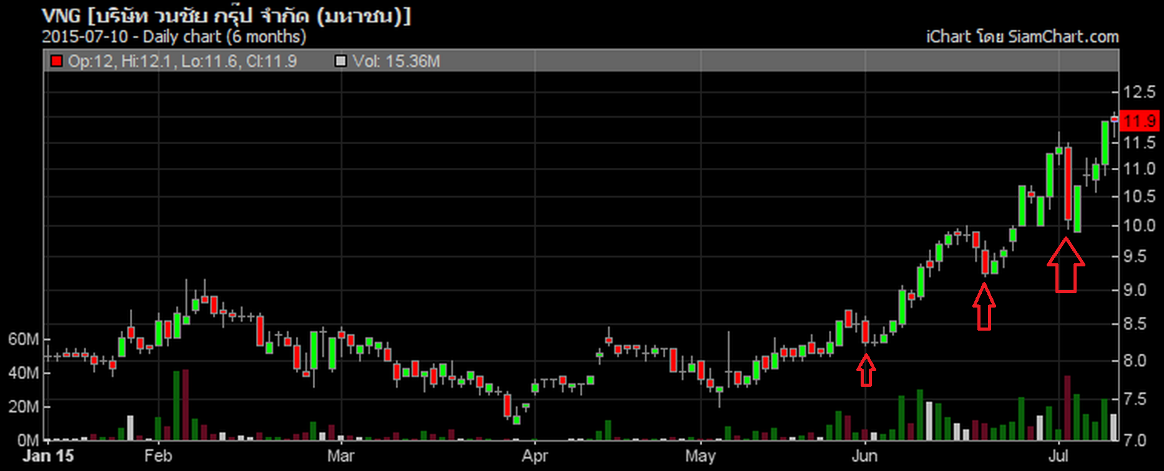Click the 'Op:12, Hi:12.1, Lo:11.6, Cl:11.9' readout
The height and width of the screenshot is (471, 1164).
[x=182, y=61]
